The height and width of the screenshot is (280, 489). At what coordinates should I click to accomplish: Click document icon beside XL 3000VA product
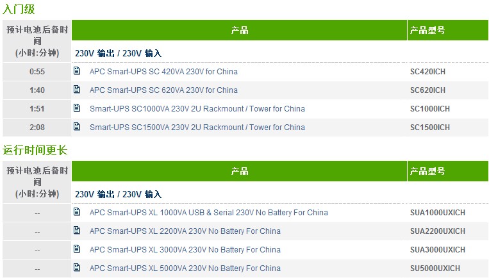(77, 249)
